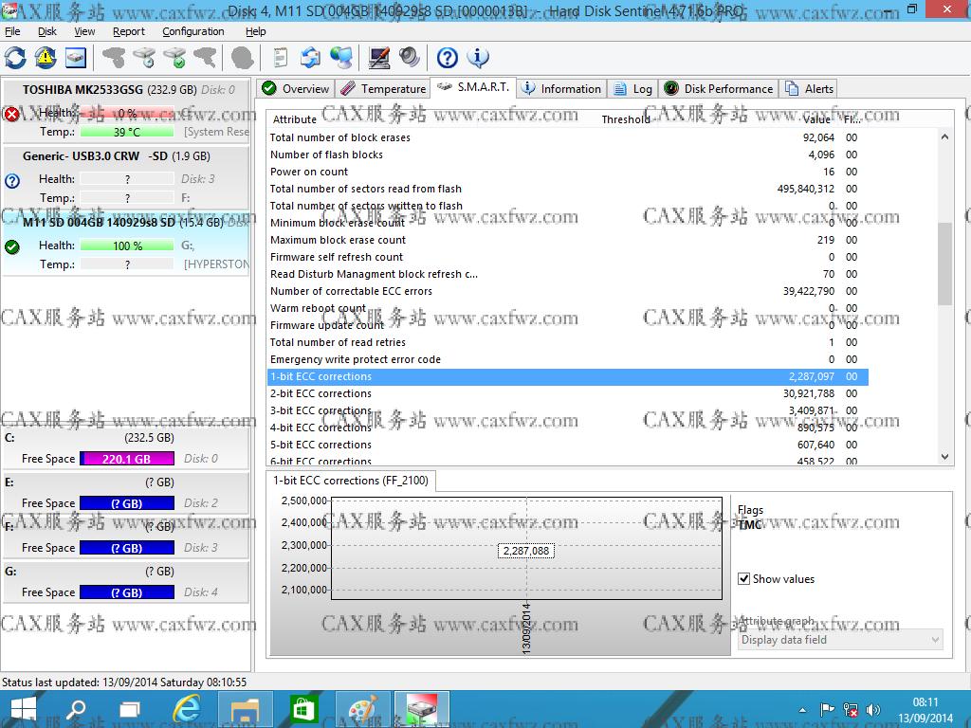The width and height of the screenshot is (971, 728).
Task: Click the blue info about icon
Action: coord(478,58)
